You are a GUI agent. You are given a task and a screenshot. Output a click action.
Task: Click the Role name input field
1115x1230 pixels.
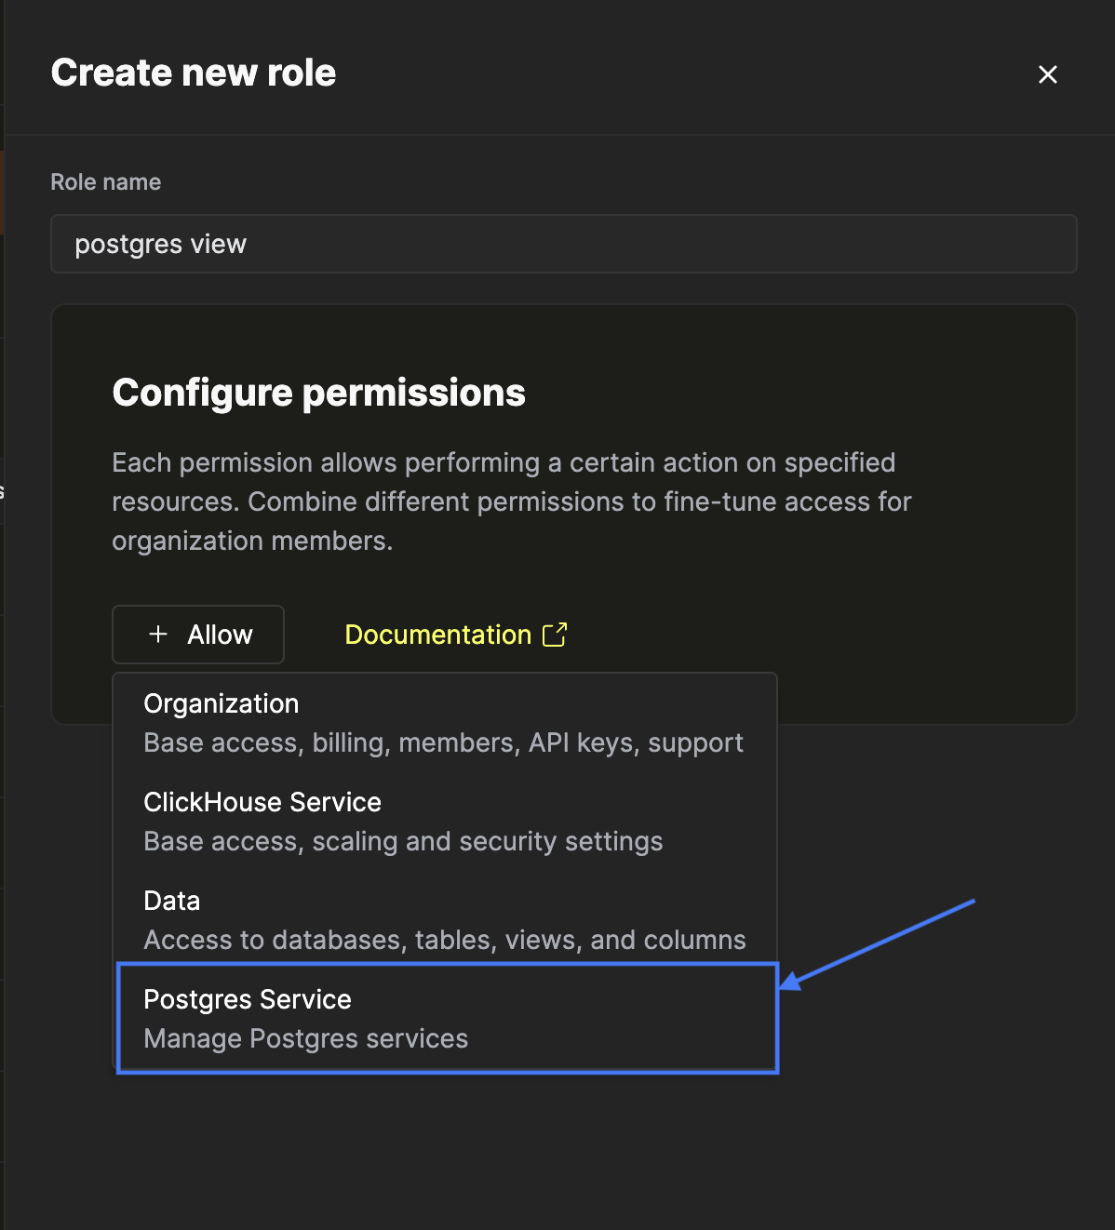click(x=563, y=244)
